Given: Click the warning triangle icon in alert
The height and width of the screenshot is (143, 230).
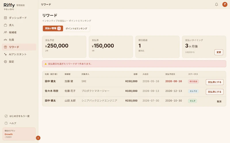Looking at the screenshot, I should pyautogui.click(x=46, y=64).
